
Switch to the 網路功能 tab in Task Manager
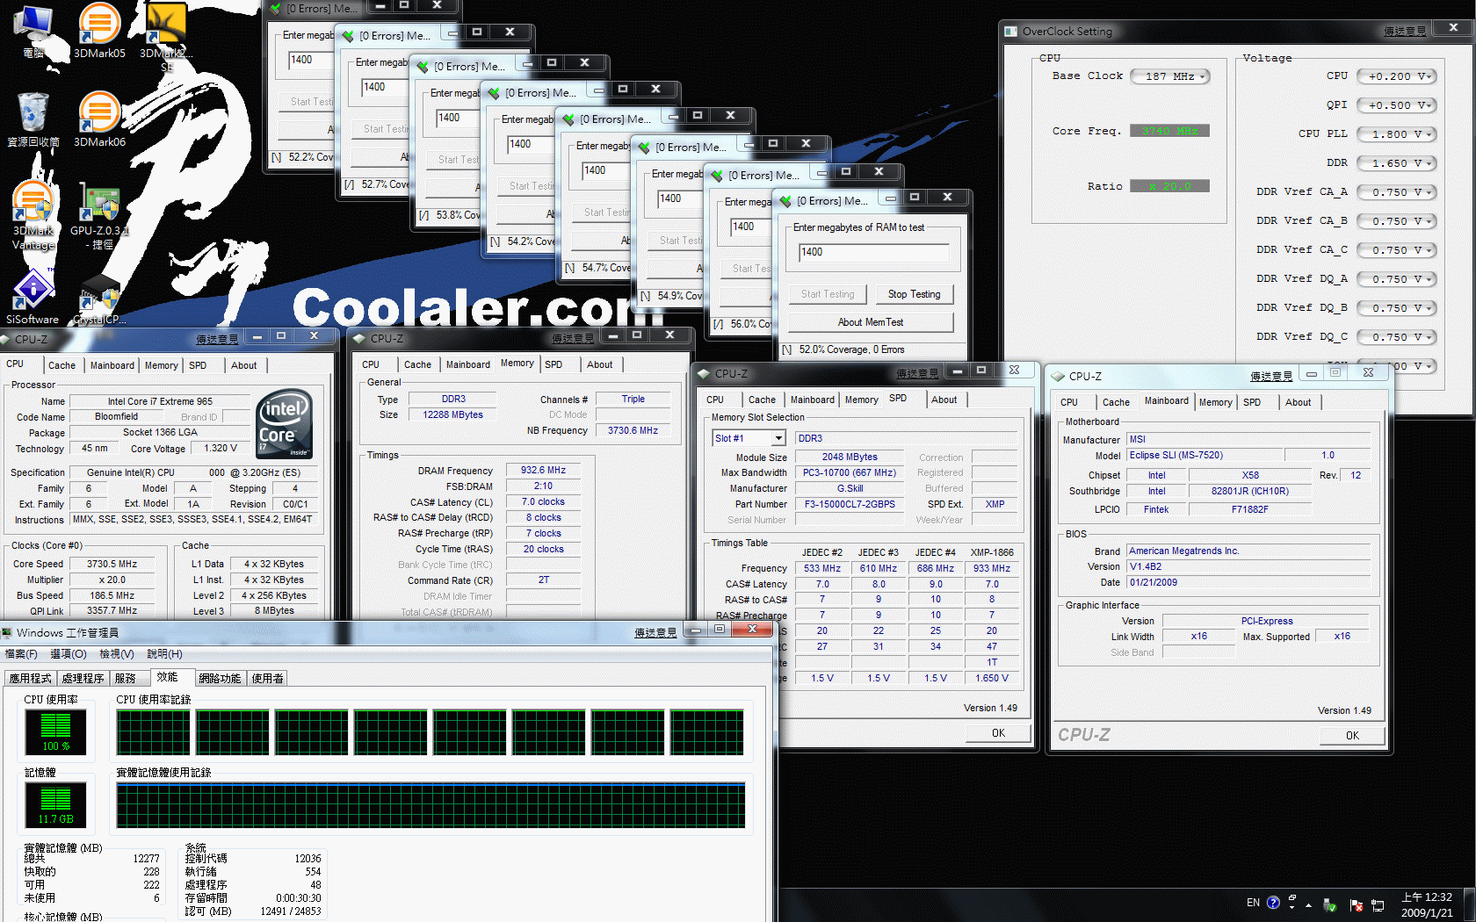click(x=219, y=678)
